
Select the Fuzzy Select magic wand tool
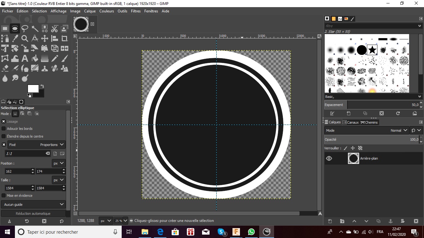(x=35, y=29)
